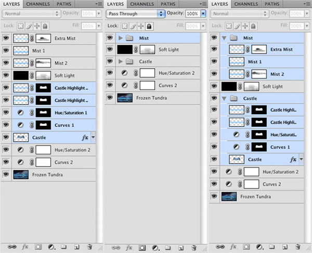This screenshot has height=253, width=312.
Task: Add layer mask in the left panel
Action: click(38, 247)
